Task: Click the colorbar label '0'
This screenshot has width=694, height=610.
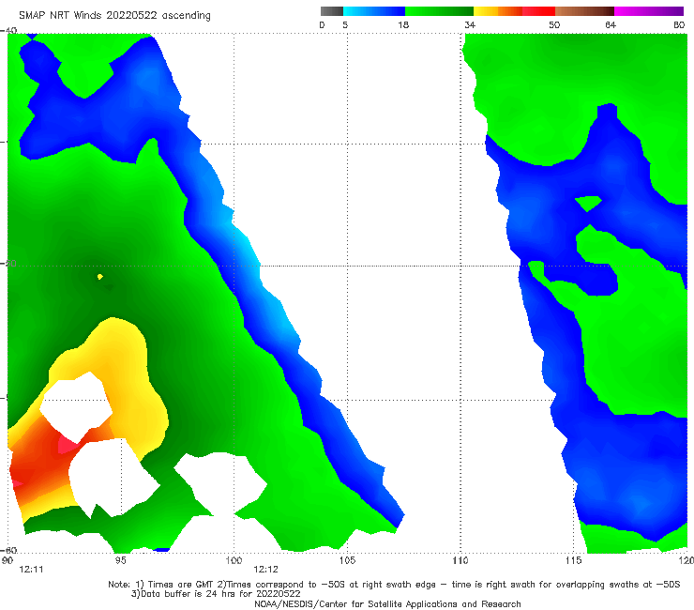Action: (x=322, y=24)
